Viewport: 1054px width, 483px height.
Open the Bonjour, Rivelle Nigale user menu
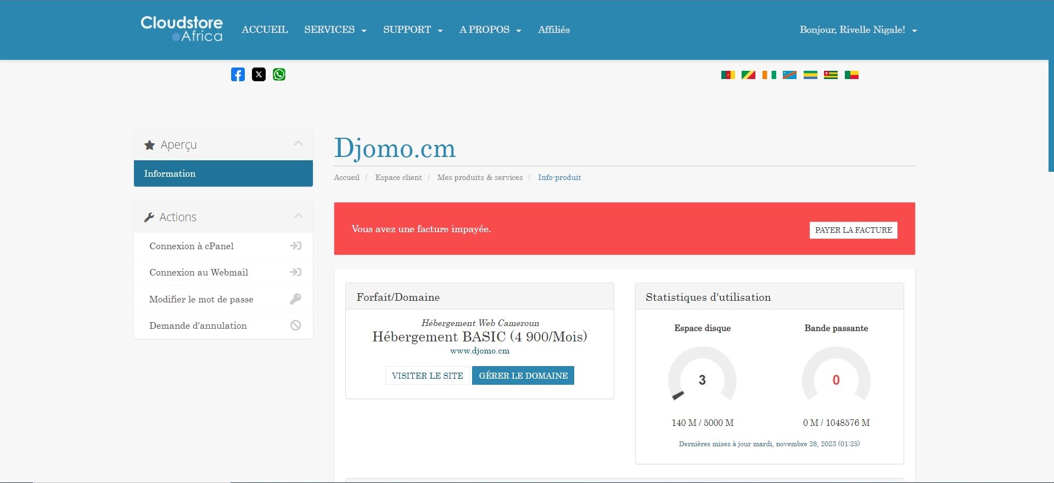coord(858,30)
